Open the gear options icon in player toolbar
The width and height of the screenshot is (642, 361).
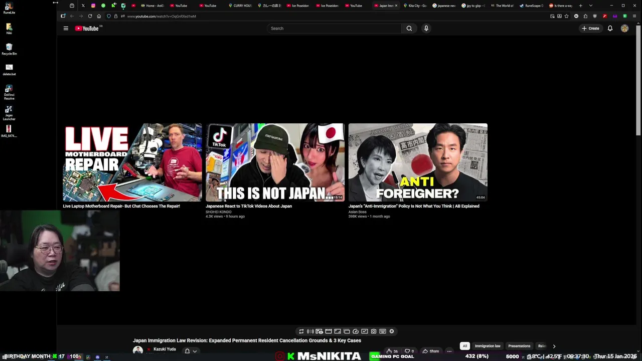pyautogui.click(x=392, y=331)
